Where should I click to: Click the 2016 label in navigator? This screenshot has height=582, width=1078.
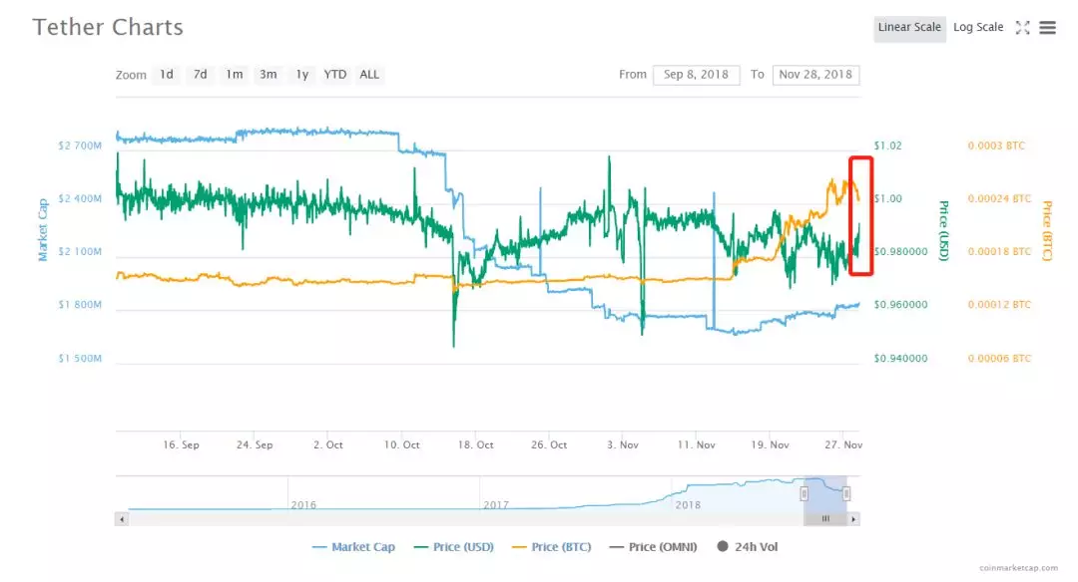tap(303, 505)
